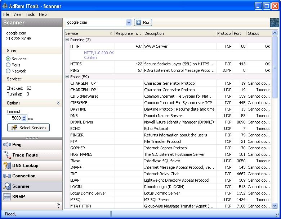Screen dimensions: 281x219
Task: Open the Ping tool icon in sidebar
Action: pyautogui.click(x=7, y=145)
